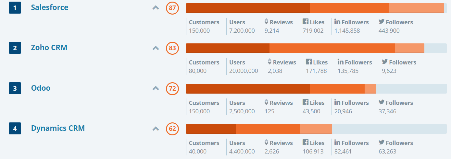
Task: Select Zoho CRM users value 20,000,000
Action: pyautogui.click(x=244, y=71)
